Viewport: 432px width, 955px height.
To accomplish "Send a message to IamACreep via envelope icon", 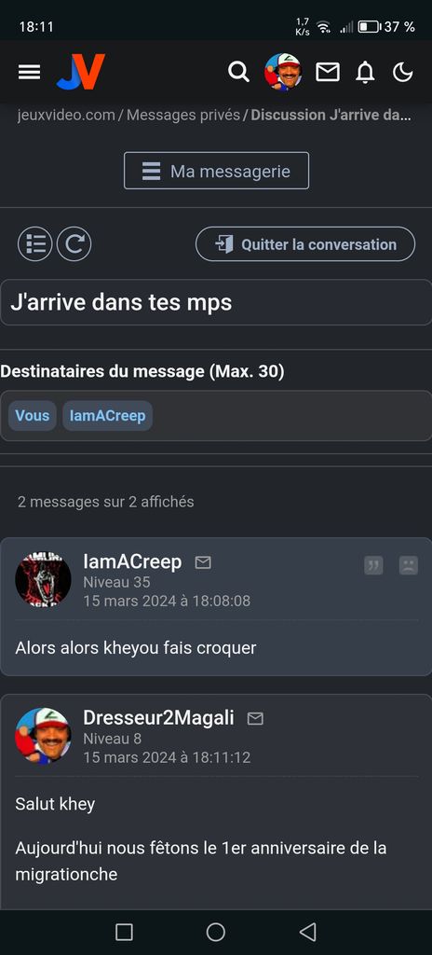I will pos(203,562).
